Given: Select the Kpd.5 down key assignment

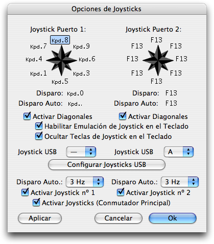Looking at the screenshot, I should (x=60, y=82).
